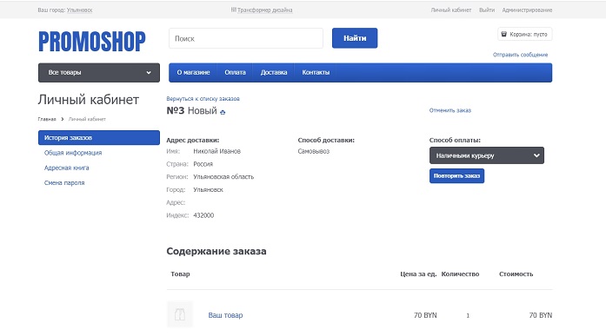Focus the Поиск search field
The image size is (606, 336).
(246, 38)
